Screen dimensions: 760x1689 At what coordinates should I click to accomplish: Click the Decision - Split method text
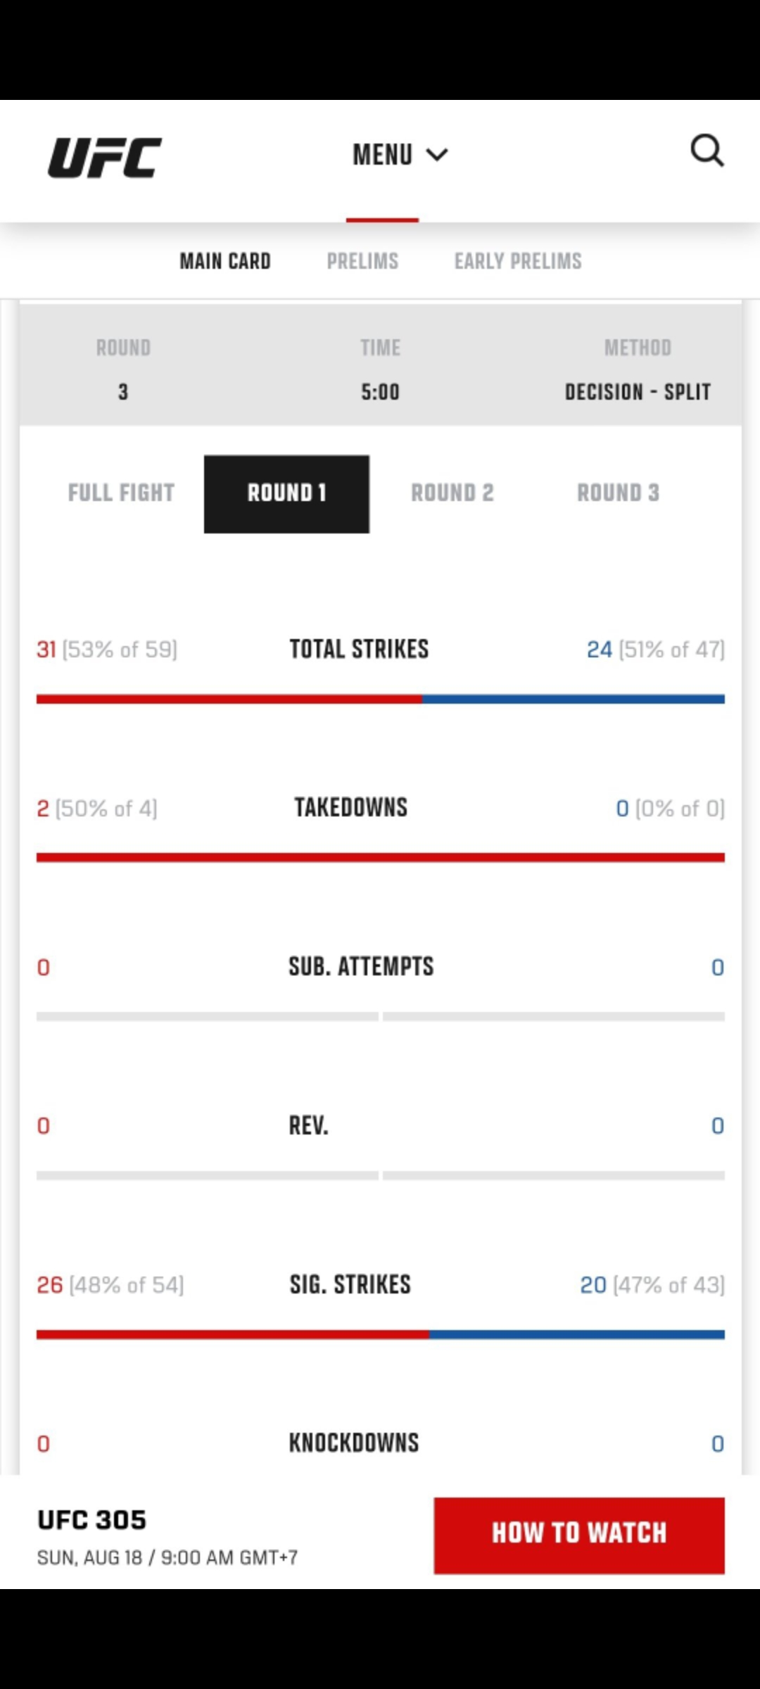[x=638, y=392]
